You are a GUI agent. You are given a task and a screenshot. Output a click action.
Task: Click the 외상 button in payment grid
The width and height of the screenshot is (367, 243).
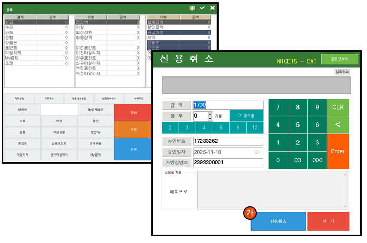click(59, 121)
